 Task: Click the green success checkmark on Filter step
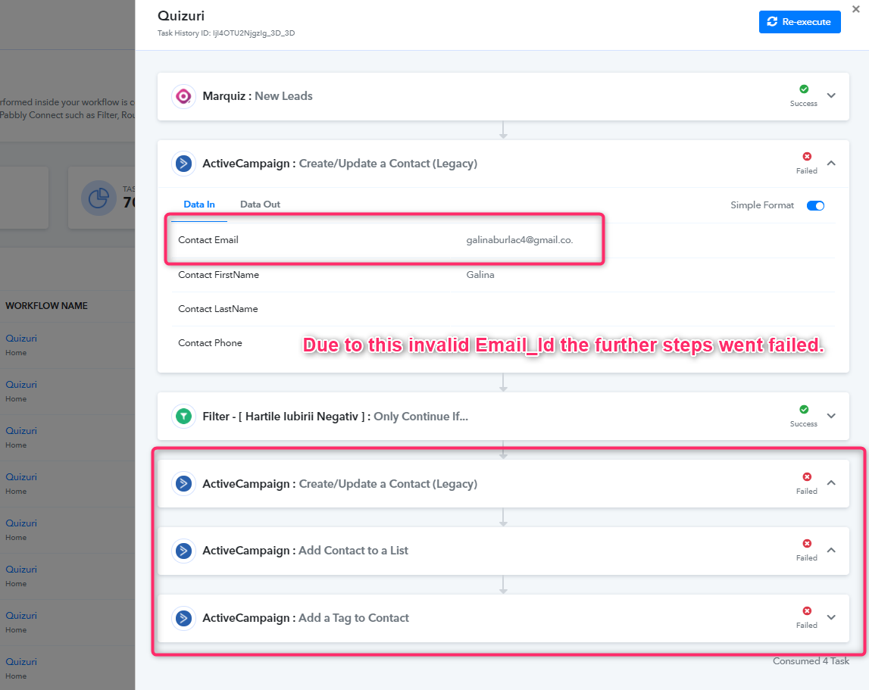804,410
